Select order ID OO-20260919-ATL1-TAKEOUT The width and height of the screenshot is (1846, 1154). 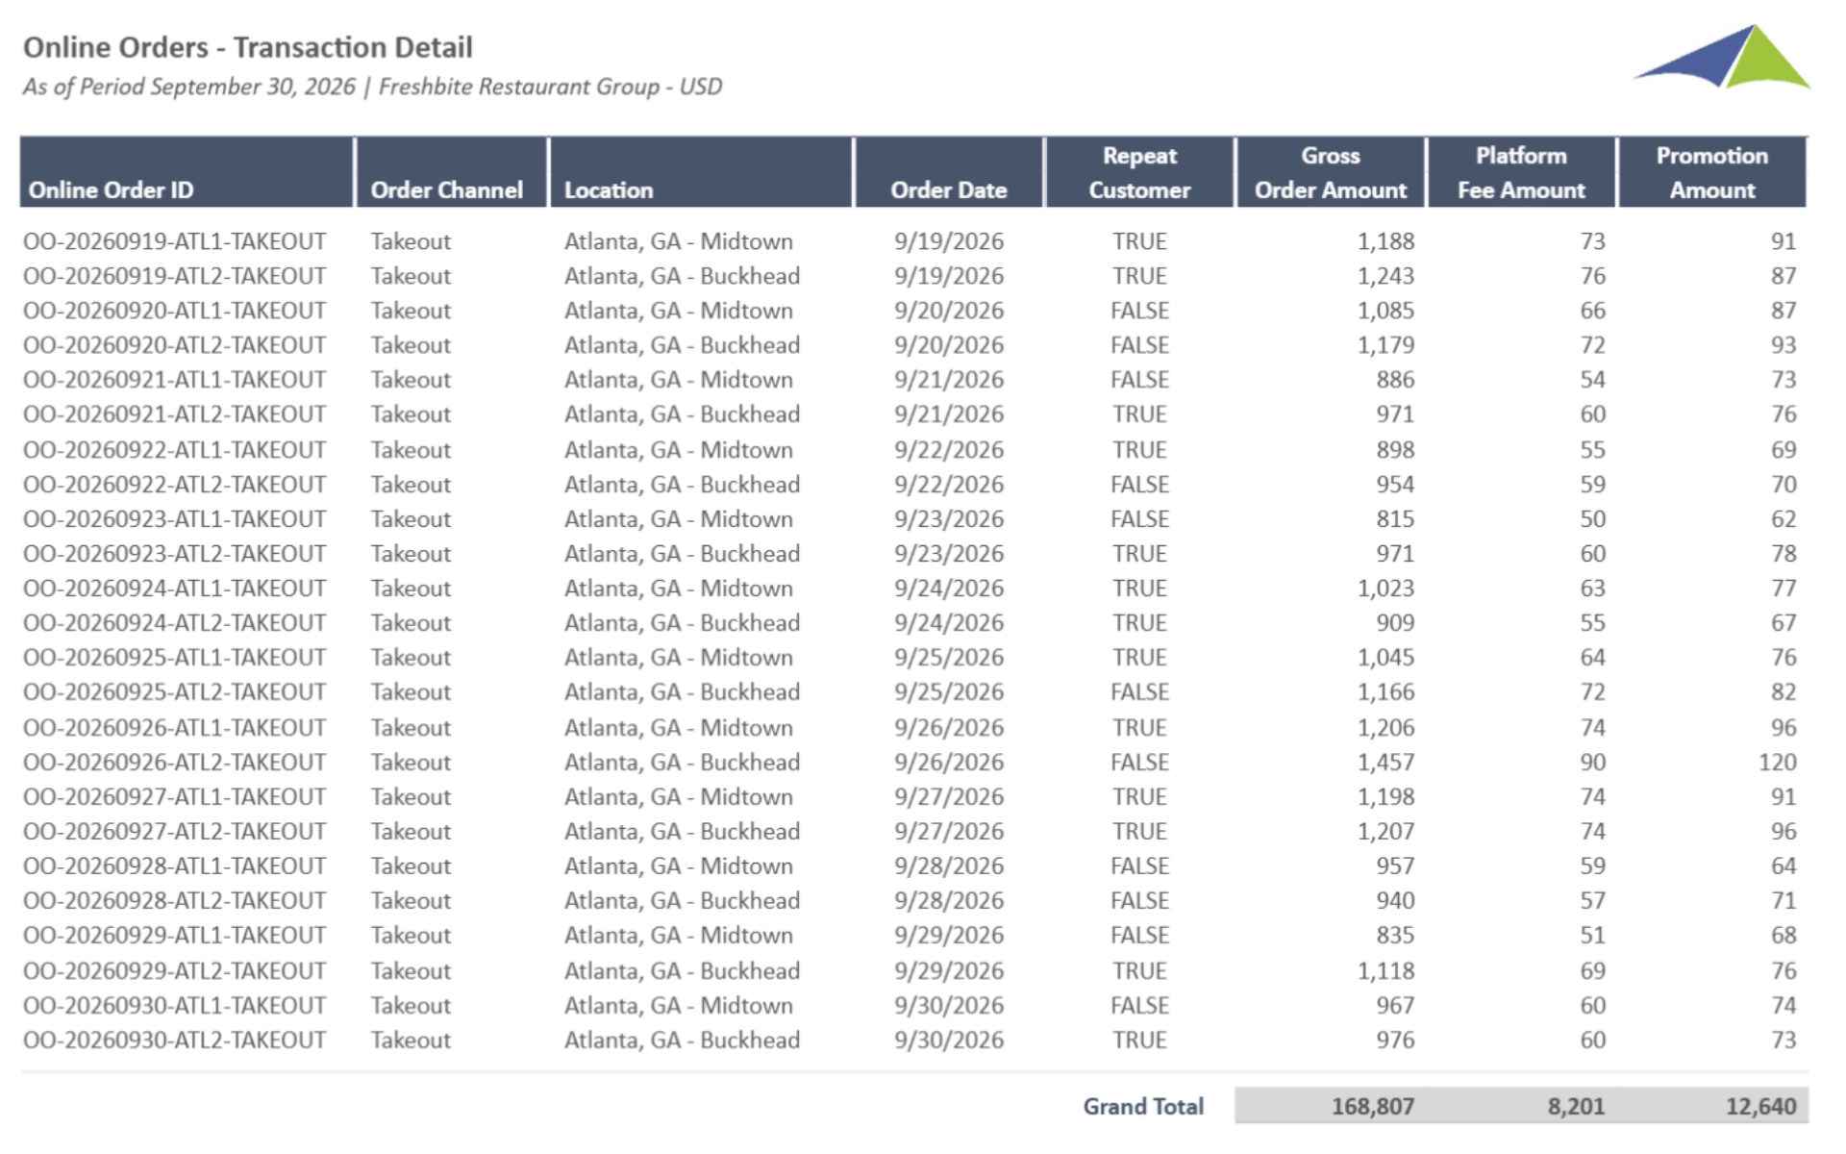174,241
